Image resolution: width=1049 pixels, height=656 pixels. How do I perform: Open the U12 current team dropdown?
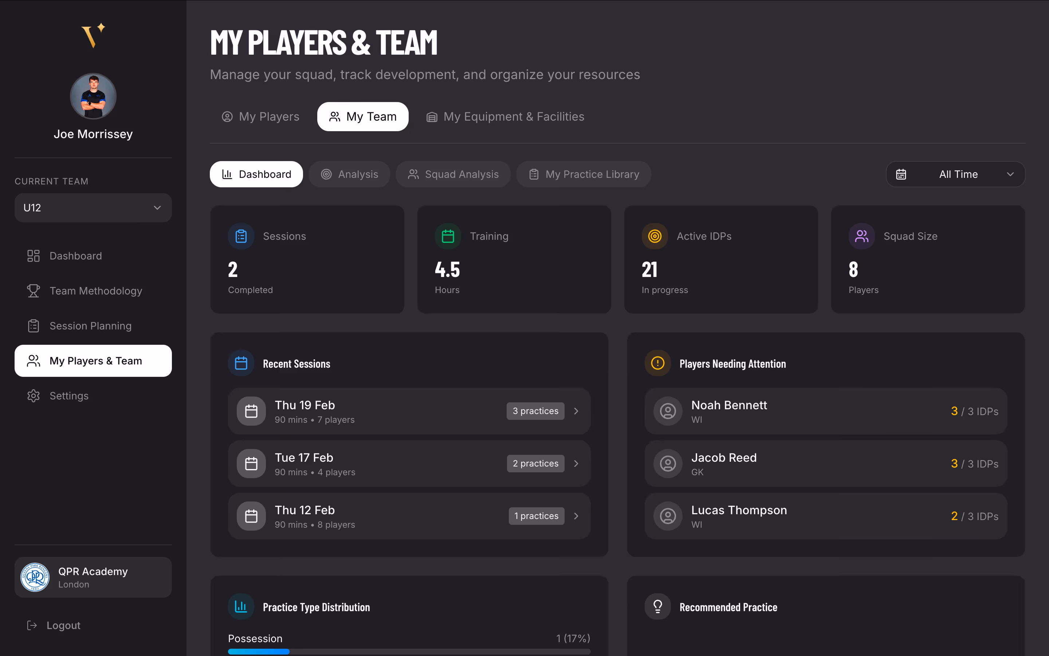[93, 208]
